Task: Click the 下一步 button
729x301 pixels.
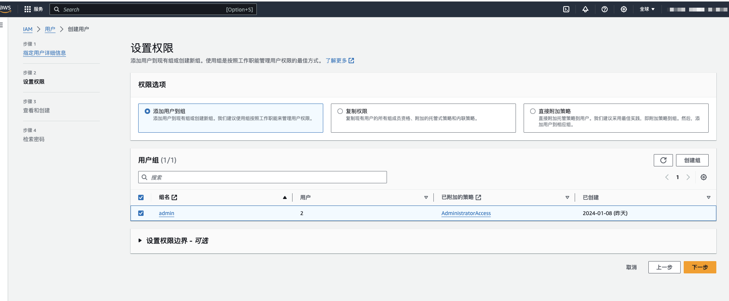Action: pos(700,267)
